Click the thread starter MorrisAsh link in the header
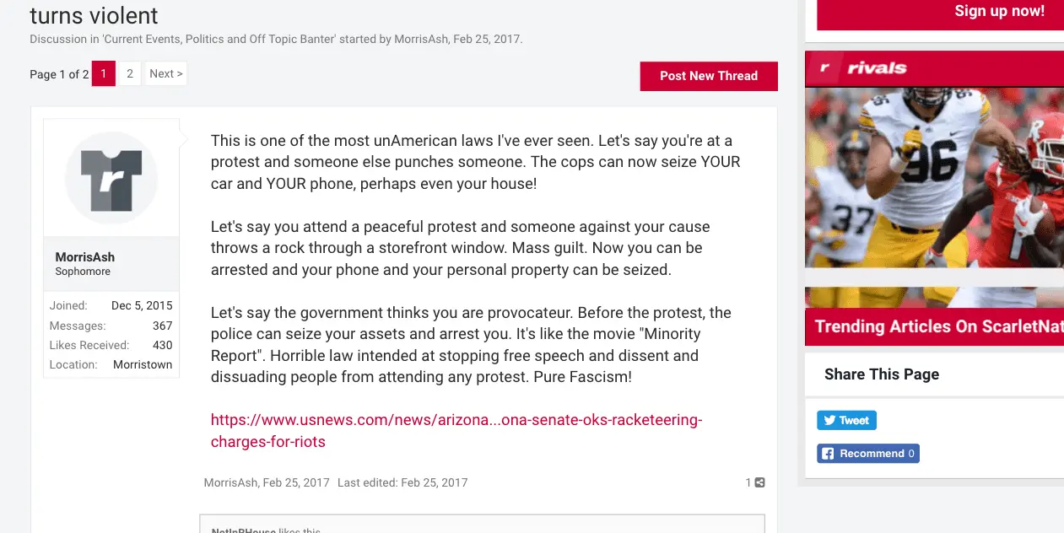1064x533 pixels. pos(421,40)
